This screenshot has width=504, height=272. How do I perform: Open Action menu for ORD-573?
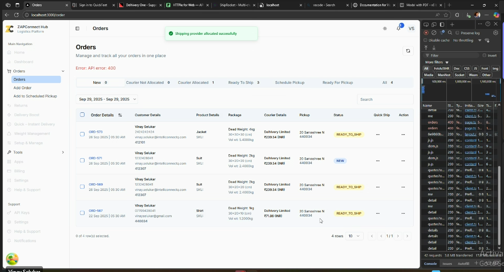[x=403, y=134]
